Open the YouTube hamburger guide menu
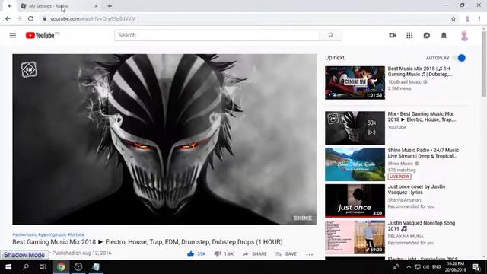The image size is (487, 274). coord(13,36)
